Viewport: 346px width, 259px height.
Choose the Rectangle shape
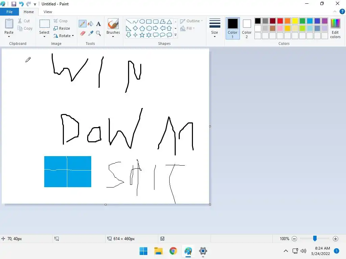pos(149,22)
